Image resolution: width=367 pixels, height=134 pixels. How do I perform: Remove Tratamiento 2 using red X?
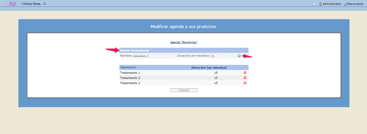[245, 78]
